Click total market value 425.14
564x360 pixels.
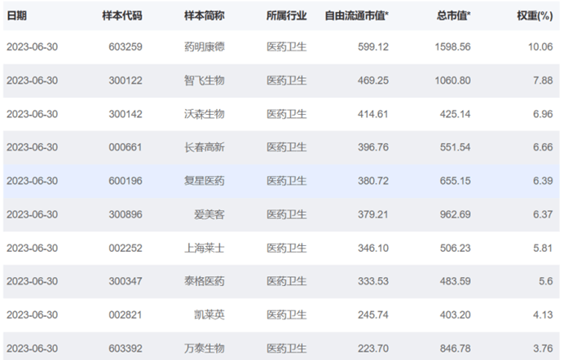(x=456, y=114)
